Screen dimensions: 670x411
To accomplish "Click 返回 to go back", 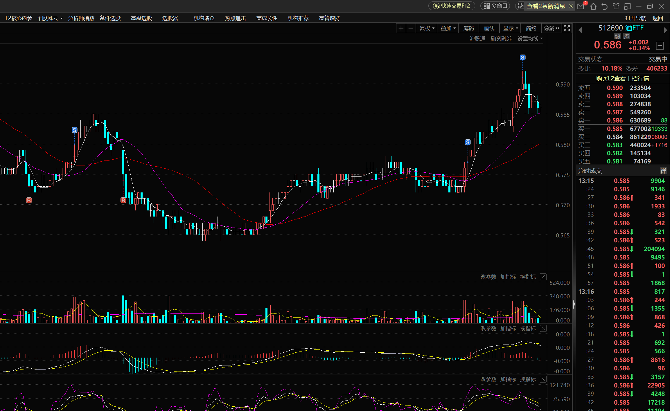I will [658, 18].
